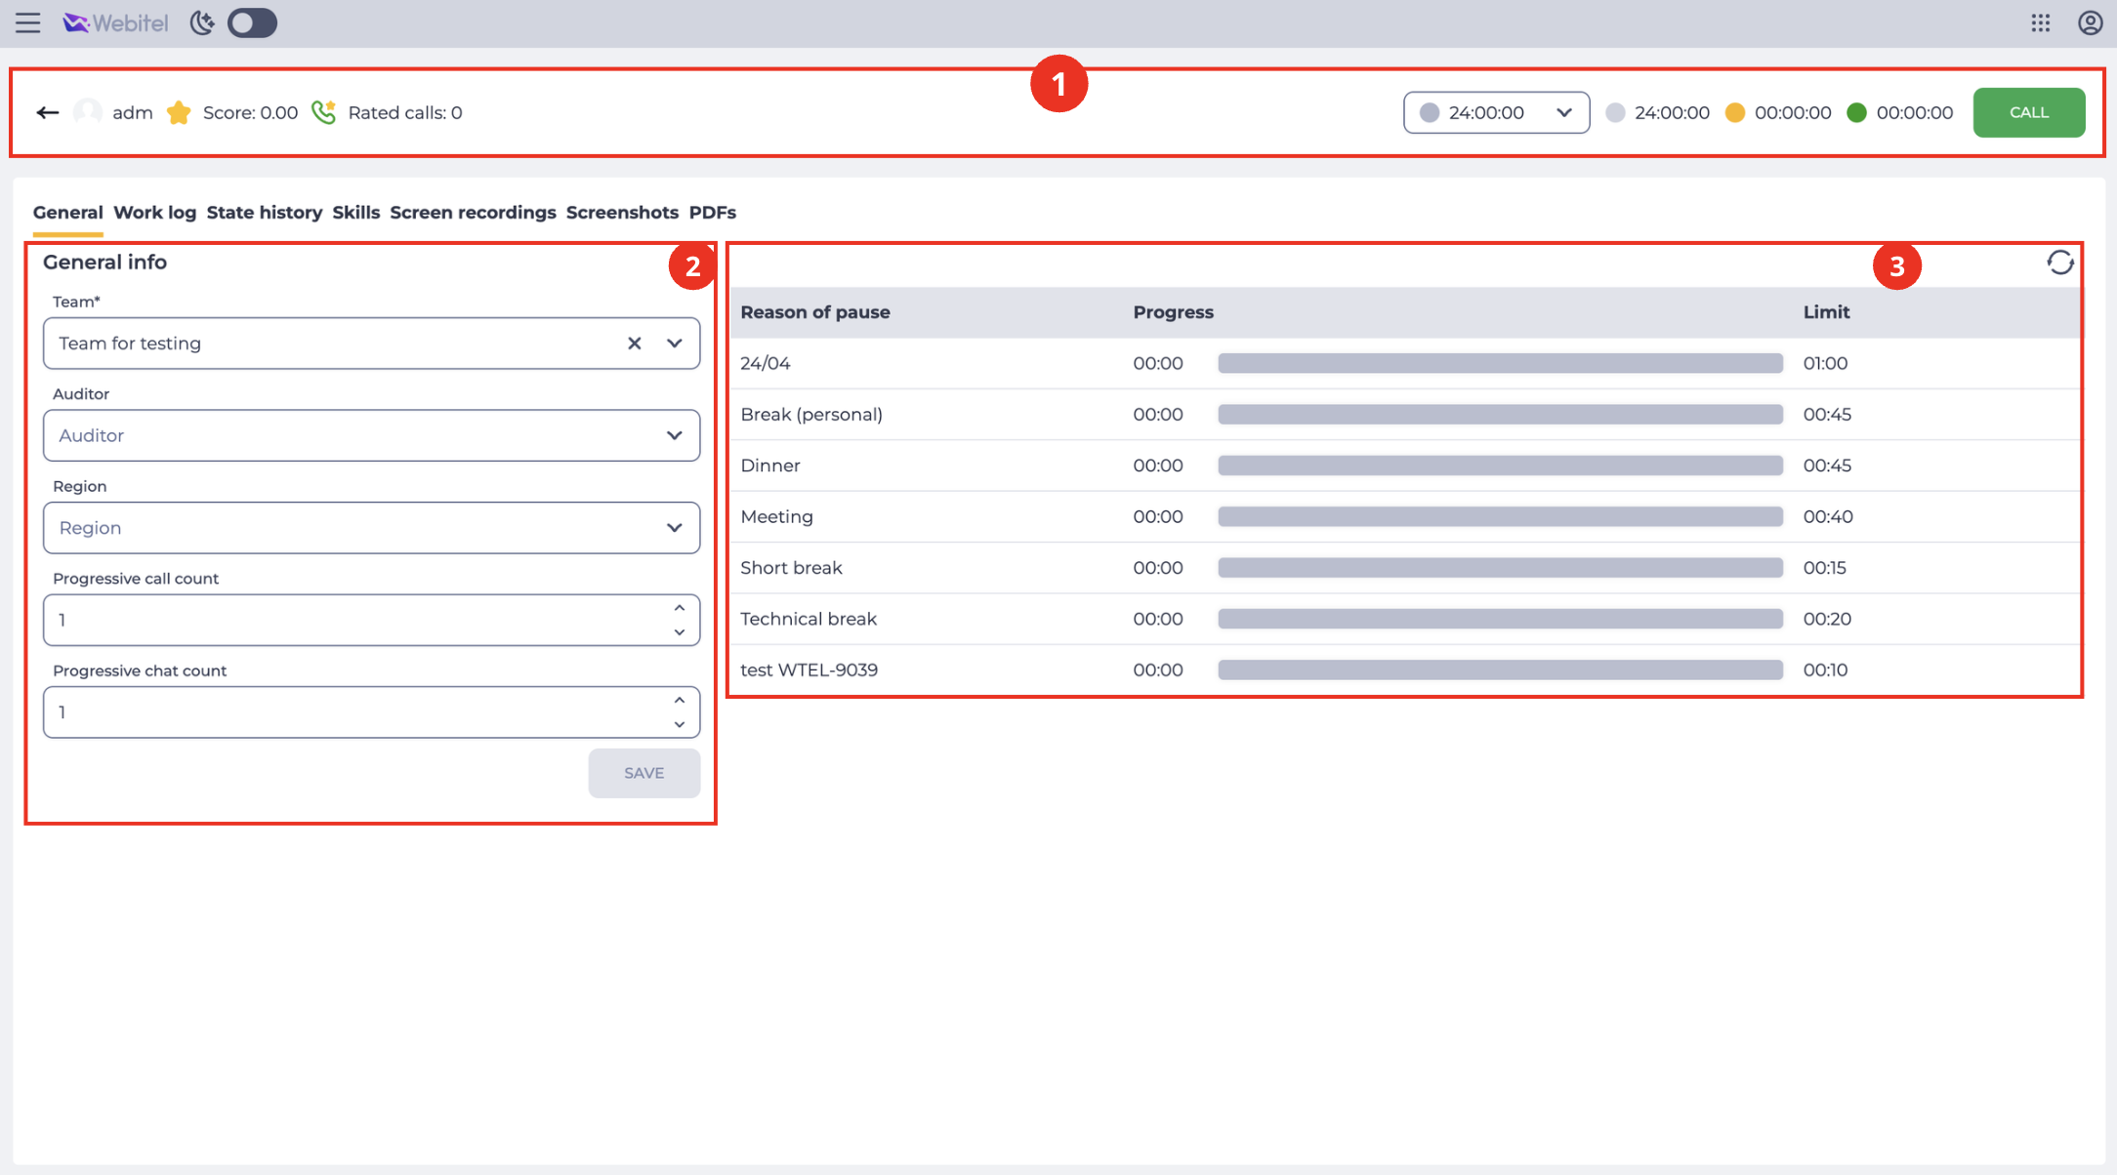Refresh the pause reasons table
This screenshot has height=1175, width=2117.
[2059, 263]
